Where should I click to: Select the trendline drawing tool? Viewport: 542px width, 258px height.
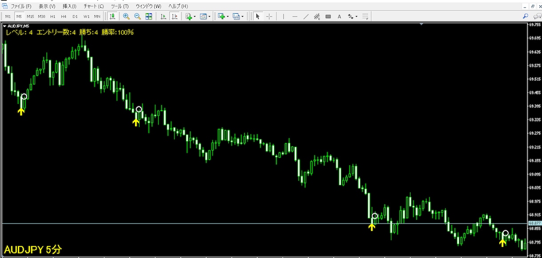tap(306, 16)
